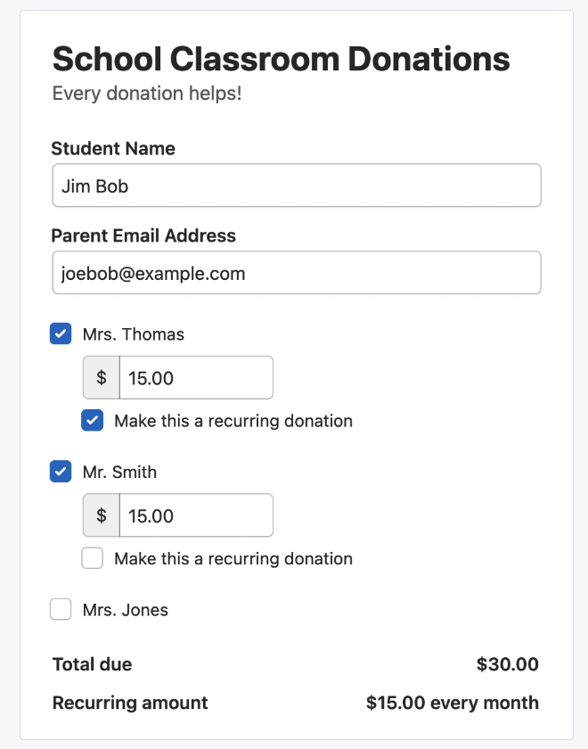This screenshot has width=588, height=749.
Task: Disable recurring donation checkbox for Mrs. Thomas
Action: 93,421
